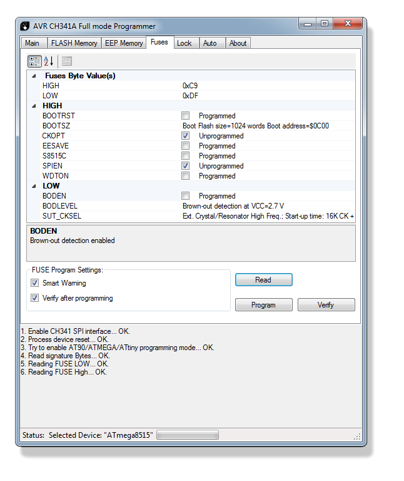Click the 'Brown-out detection enabled' description text

(x=73, y=240)
